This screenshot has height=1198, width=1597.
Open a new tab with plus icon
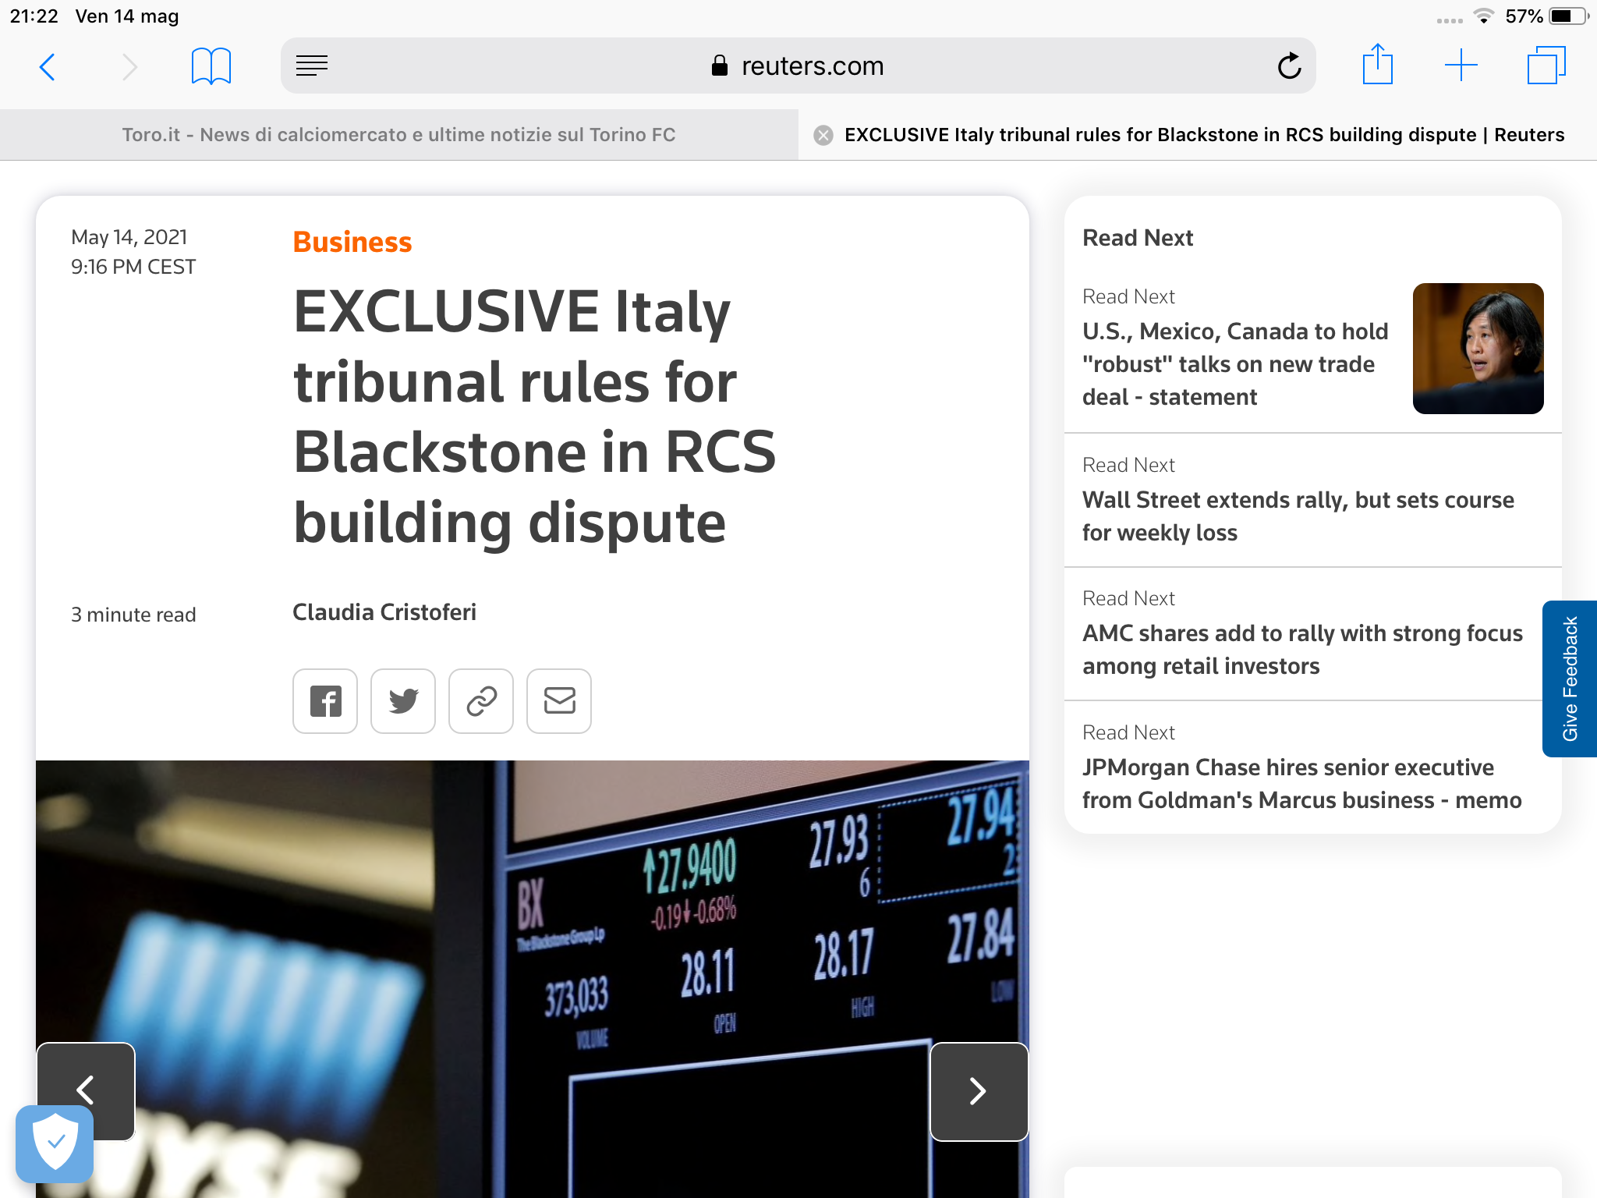click(1461, 66)
